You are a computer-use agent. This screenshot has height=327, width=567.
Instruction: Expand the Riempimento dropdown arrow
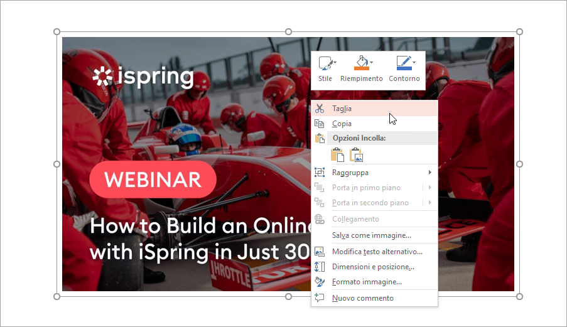(372, 62)
